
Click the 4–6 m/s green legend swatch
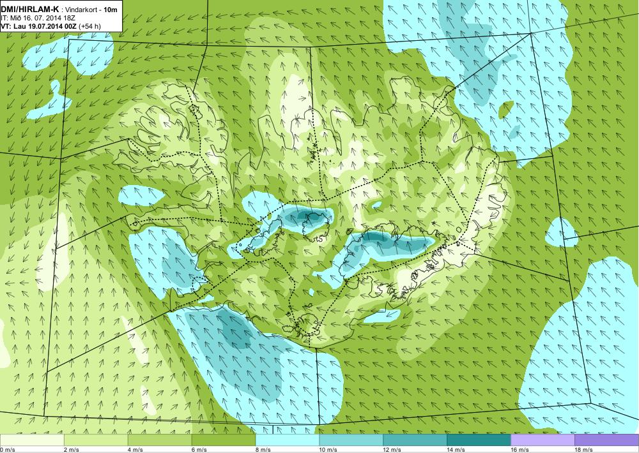(160, 440)
